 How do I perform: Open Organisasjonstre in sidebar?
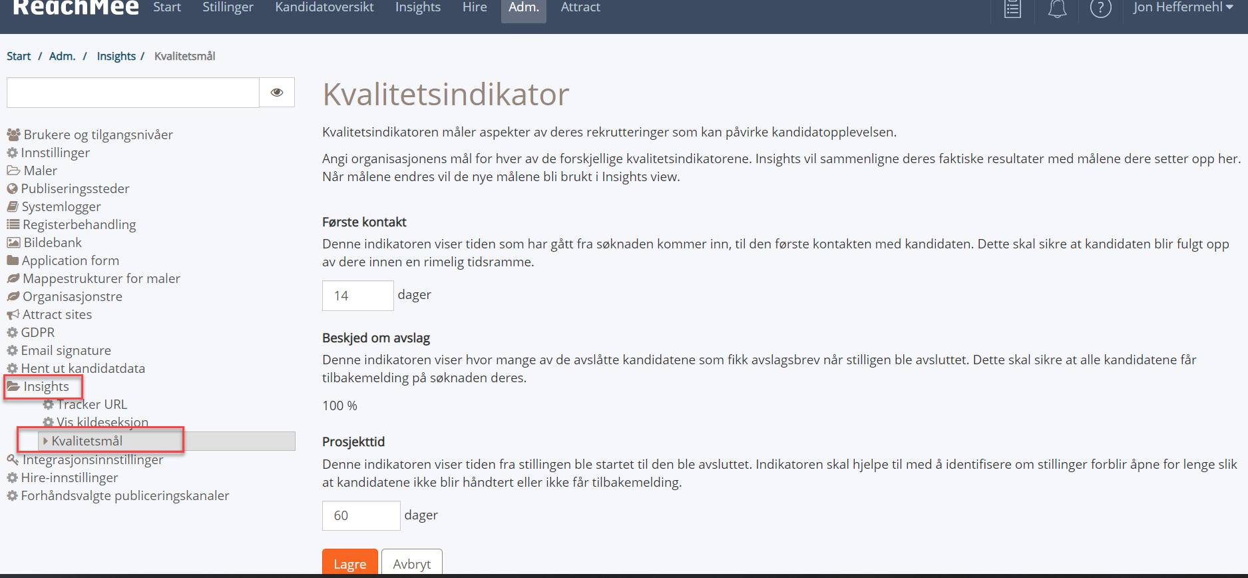[73, 296]
